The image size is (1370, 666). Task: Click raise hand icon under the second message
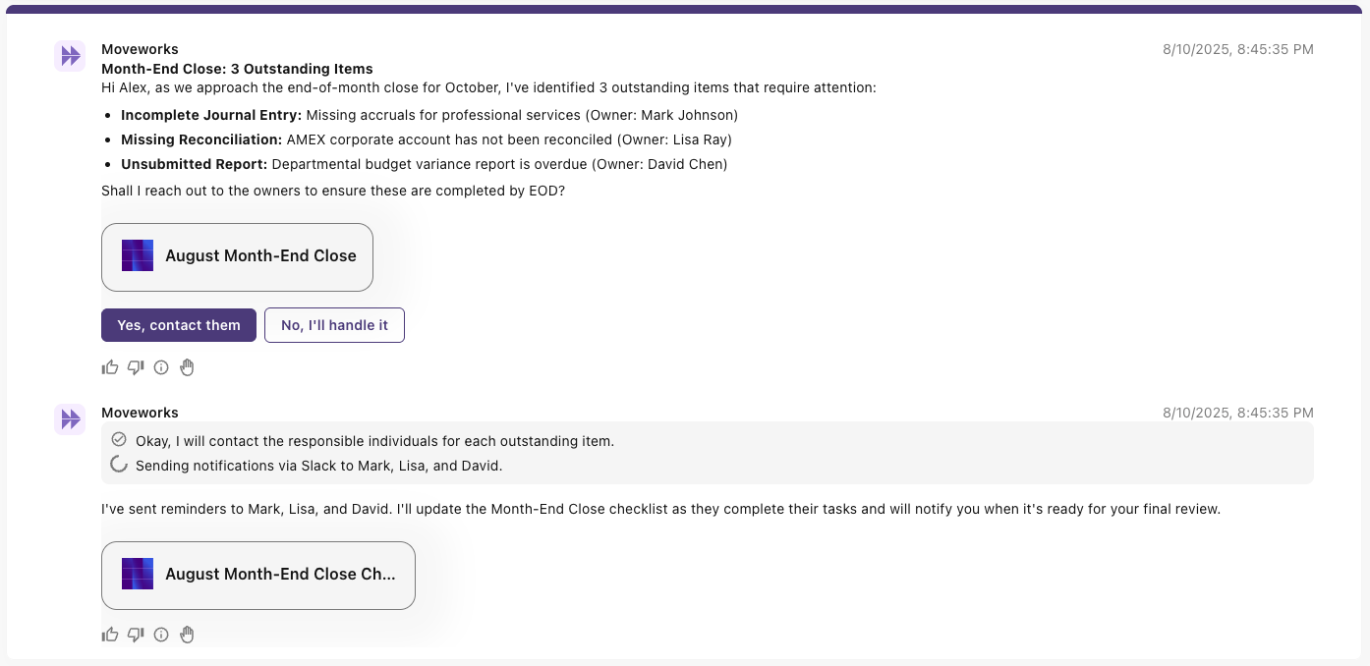coord(187,635)
